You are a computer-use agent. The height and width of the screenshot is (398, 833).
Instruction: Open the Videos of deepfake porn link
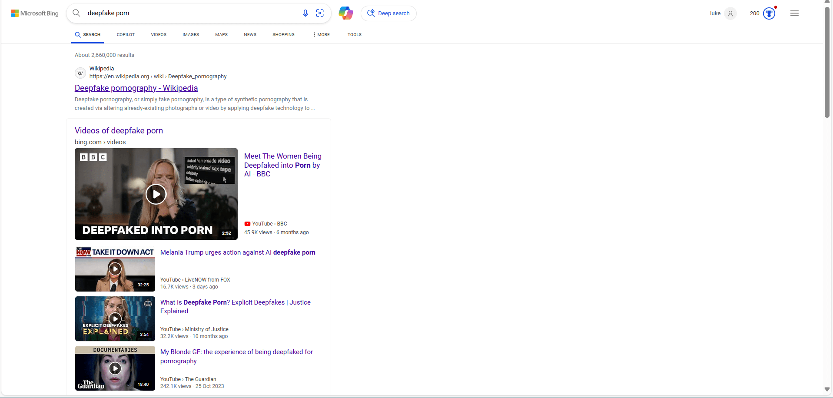click(x=119, y=130)
